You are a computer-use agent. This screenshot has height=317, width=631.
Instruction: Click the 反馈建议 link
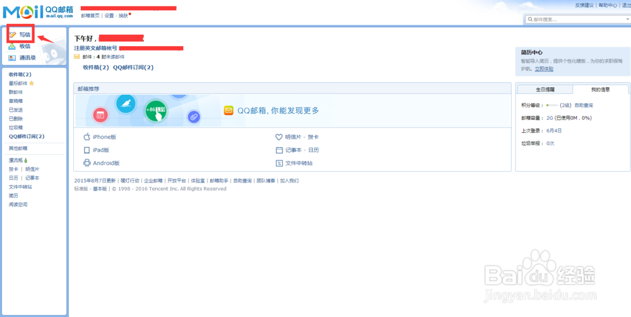click(584, 5)
